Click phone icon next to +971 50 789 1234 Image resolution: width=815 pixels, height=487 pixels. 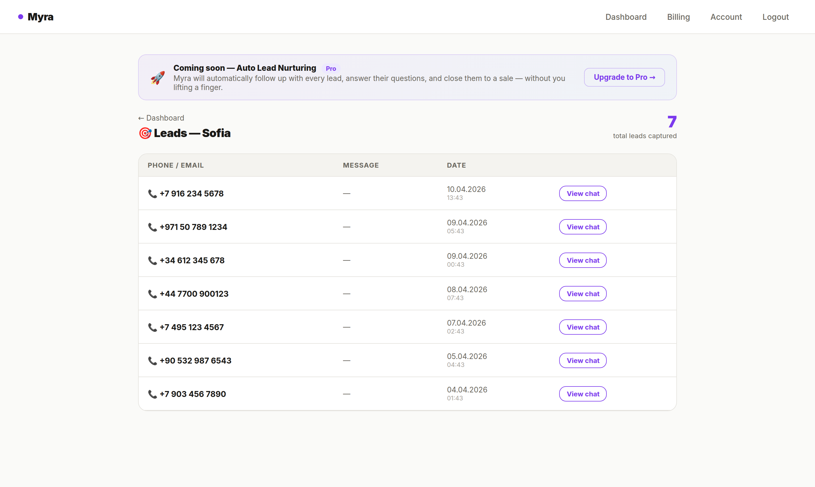153,227
